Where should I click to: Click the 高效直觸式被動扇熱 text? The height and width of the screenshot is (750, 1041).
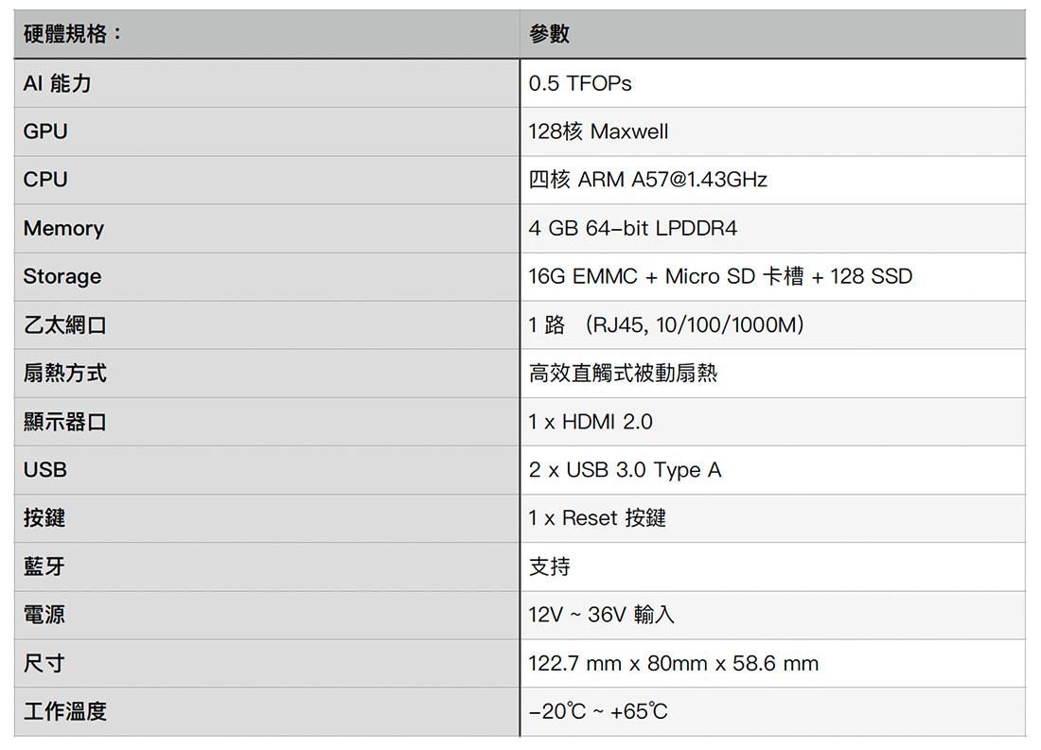pos(623,374)
